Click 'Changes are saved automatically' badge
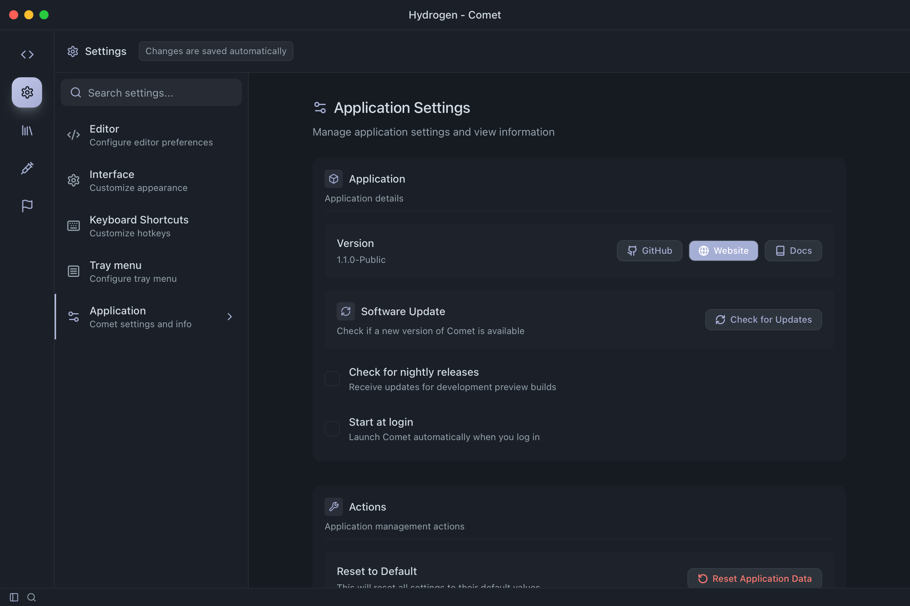Viewport: 910px width, 606px height. tap(216, 51)
